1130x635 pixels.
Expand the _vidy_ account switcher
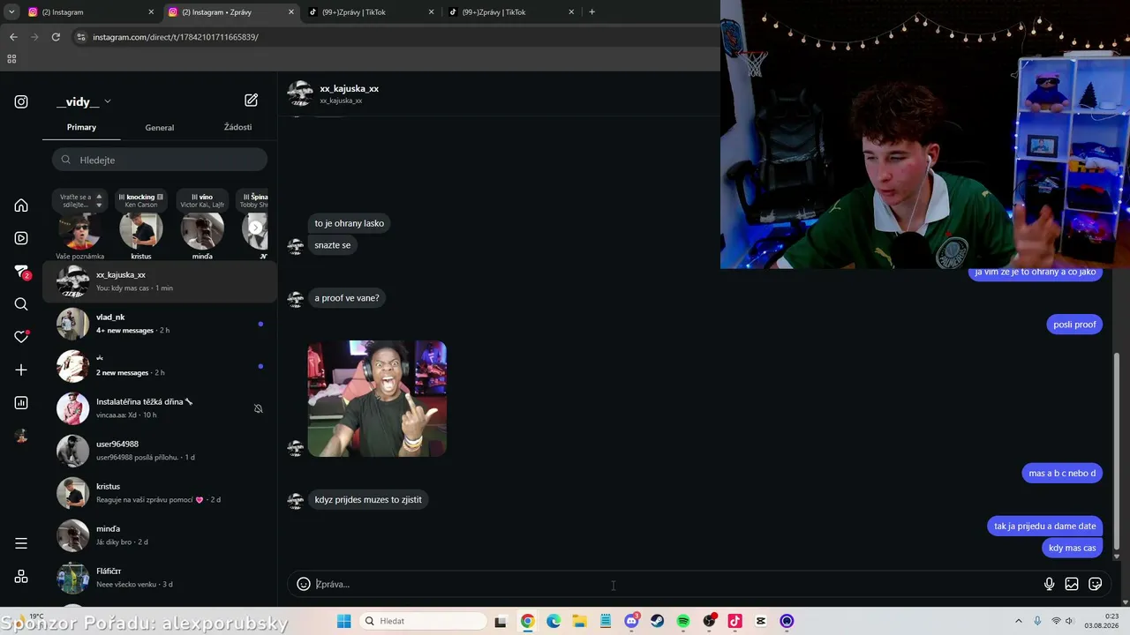click(x=84, y=101)
